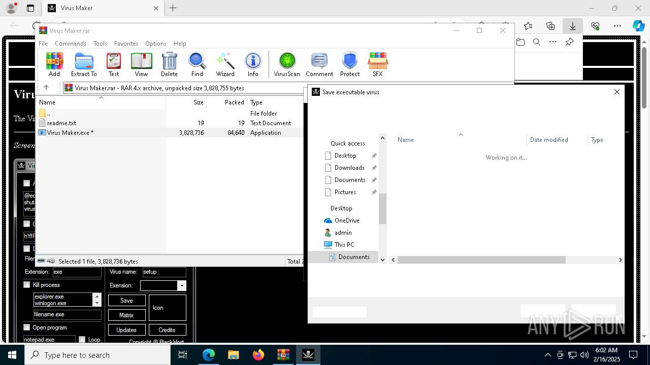
Task: Open the View toolbar icon
Action: point(141,64)
